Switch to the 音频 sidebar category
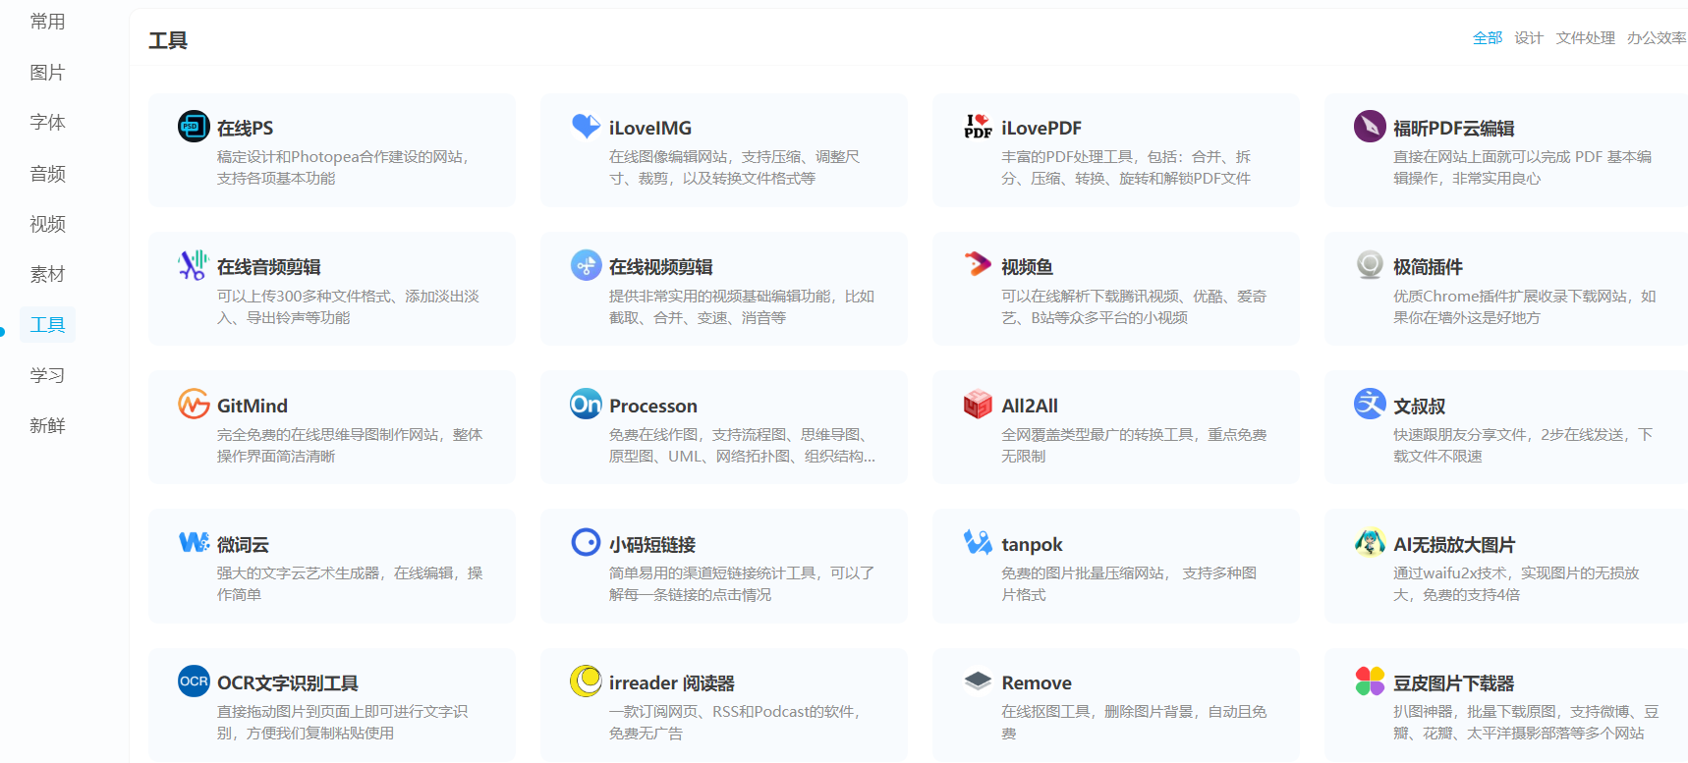 [47, 174]
